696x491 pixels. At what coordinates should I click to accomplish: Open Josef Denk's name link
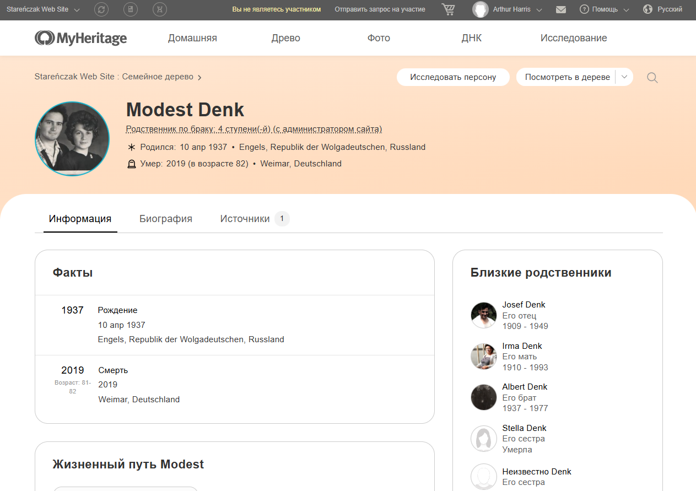click(524, 305)
